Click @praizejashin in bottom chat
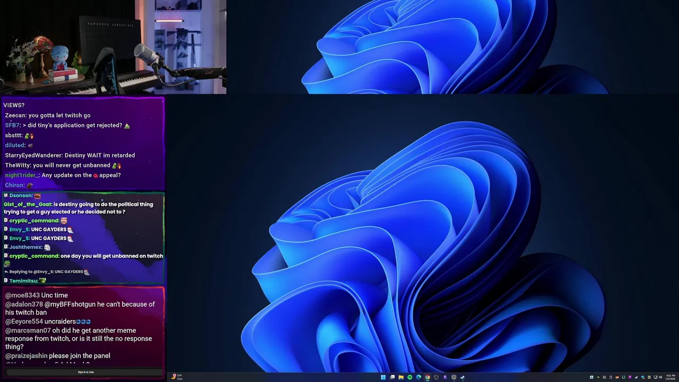The width and height of the screenshot is (679, 382). click(x=27, y=356)
